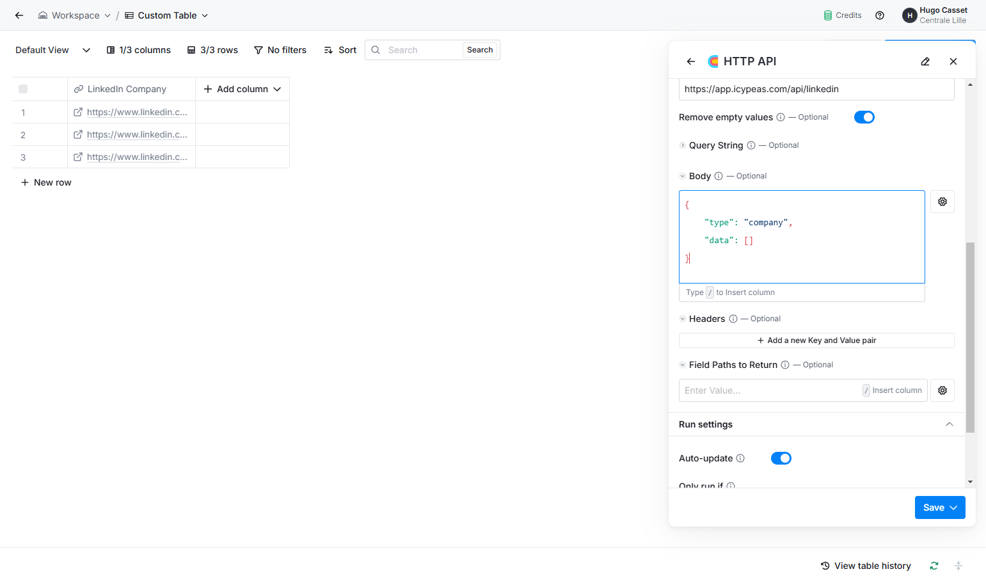Collapse the Body section
Viewport: 986px width, 583px height.
point(683,176)
